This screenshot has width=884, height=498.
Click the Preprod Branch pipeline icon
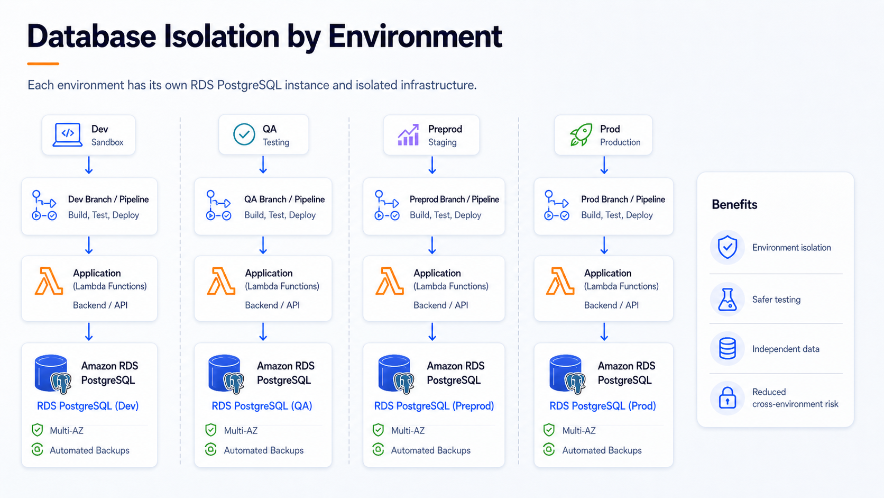[387, 206]
